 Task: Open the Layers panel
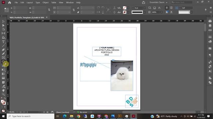coord(210,26)
